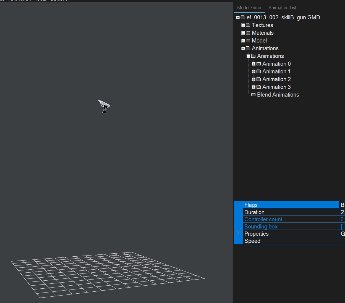Click the Animation 2 folder icon
Viewport: 345px width, 303px height.
click(x=258, y=79)
